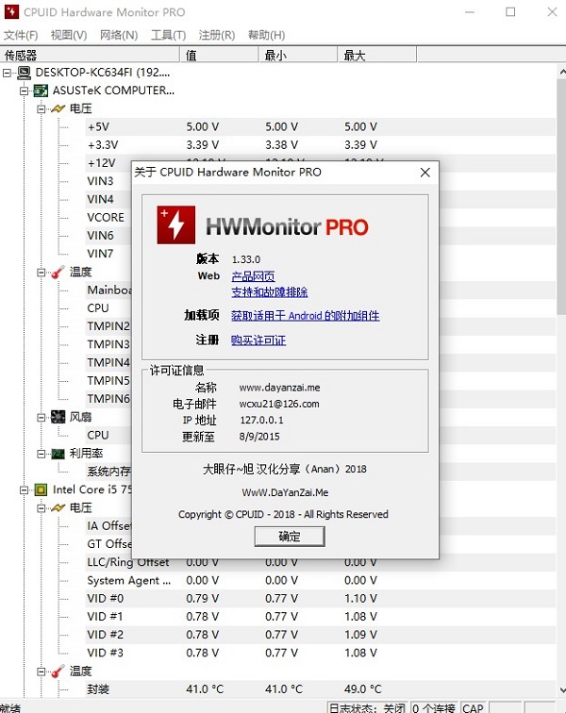Image resolution: width=566 pixels, height=713 pixels.
Task: Collapse the ASUSTeK COMPUTER node
Action: click(24, 91)
